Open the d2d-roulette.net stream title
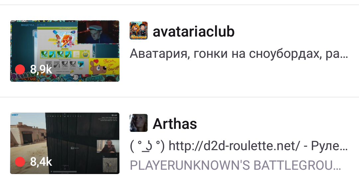The height and width of the screenshot is (184, 359). [x=239, y=146]
